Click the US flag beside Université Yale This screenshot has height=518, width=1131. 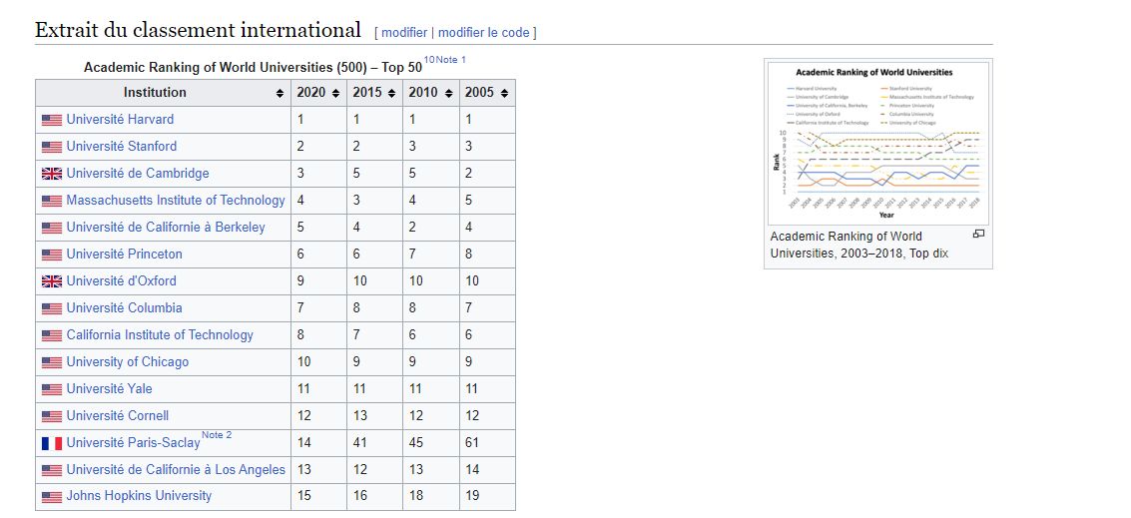(x=52, y=389)
